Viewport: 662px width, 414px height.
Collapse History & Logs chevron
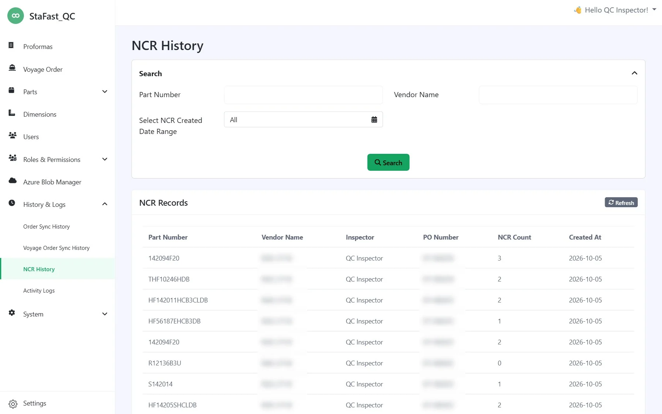pos(105,204)
